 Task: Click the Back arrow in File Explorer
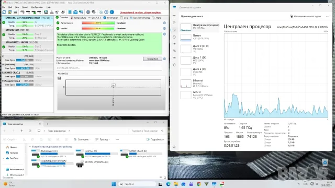[5, 131]
